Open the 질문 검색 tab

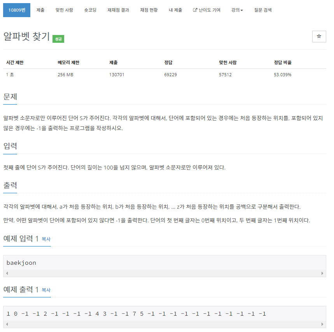coord(263,10)
